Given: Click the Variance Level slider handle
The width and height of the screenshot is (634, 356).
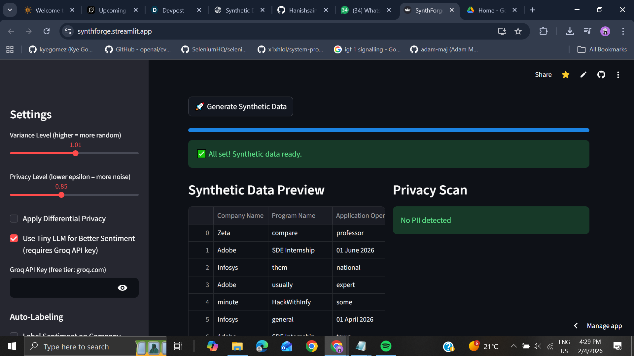Looking at the screenshot, I should coord(76,153).
